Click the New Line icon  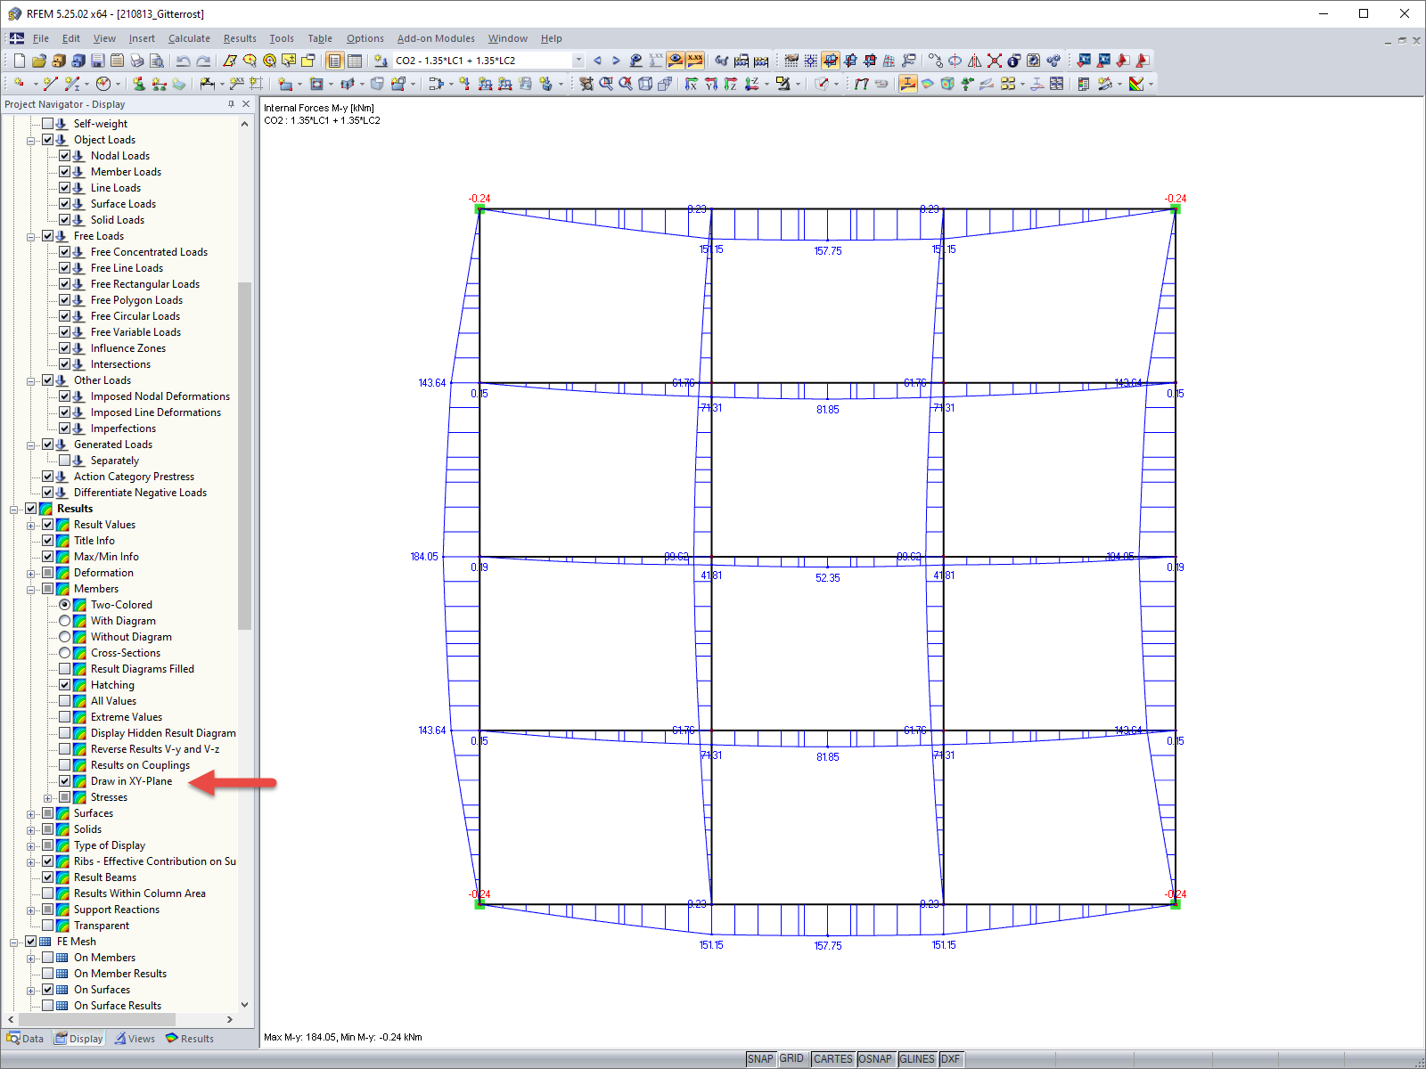point(51,84)
